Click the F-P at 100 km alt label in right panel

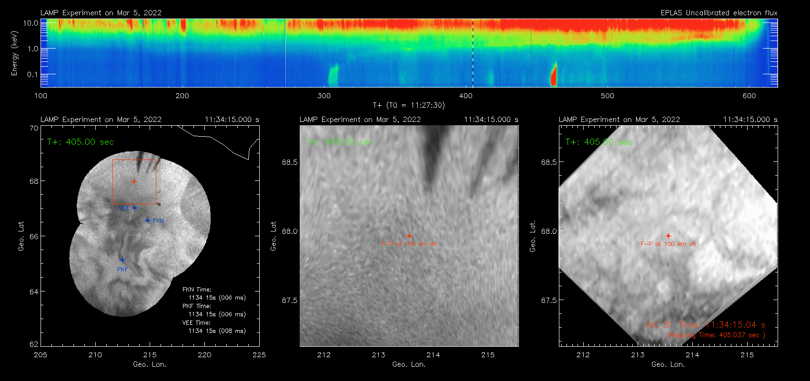(x=668, y=244)
